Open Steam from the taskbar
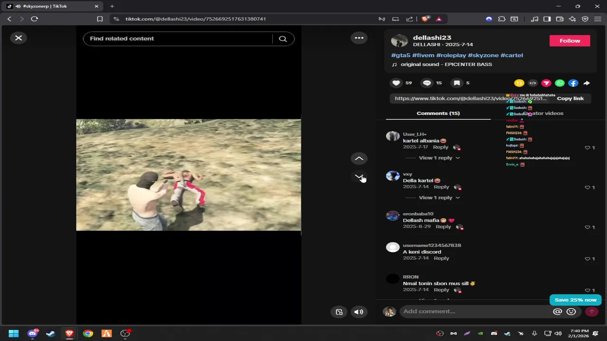Viewport: 607px width, 341px height. 51,333
